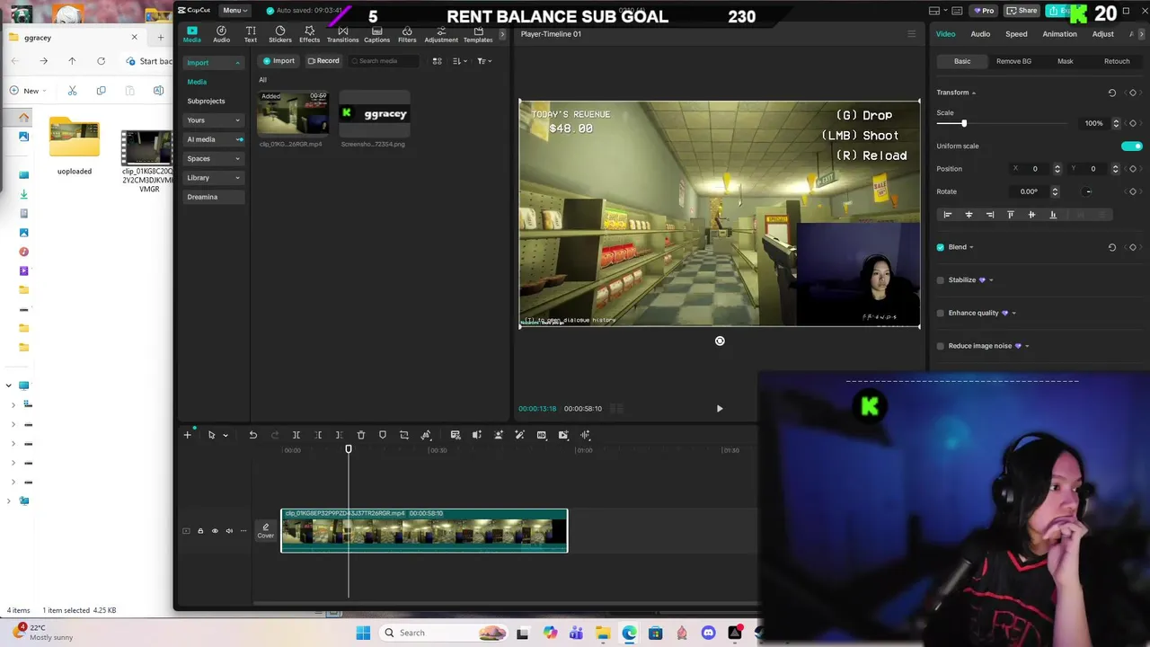Open the Effects panel
The image size is (1150, 647).
pos(309,34)
